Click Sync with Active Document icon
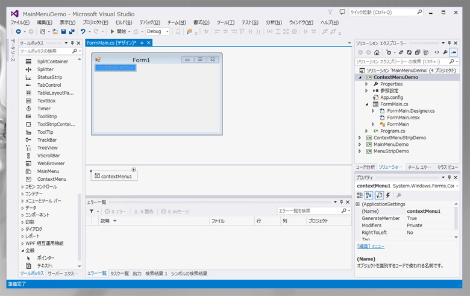Viewport: 470px width, 296px height. tap(401, 52)
